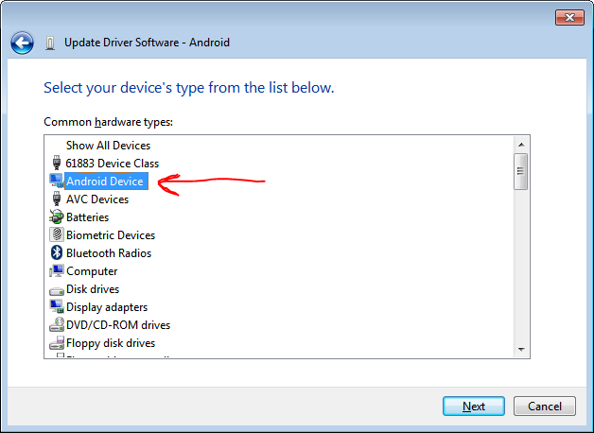Select Floppy disk drives entry
Image resolution: width=594 pixels, height=433 pixels.
(110, 343)
